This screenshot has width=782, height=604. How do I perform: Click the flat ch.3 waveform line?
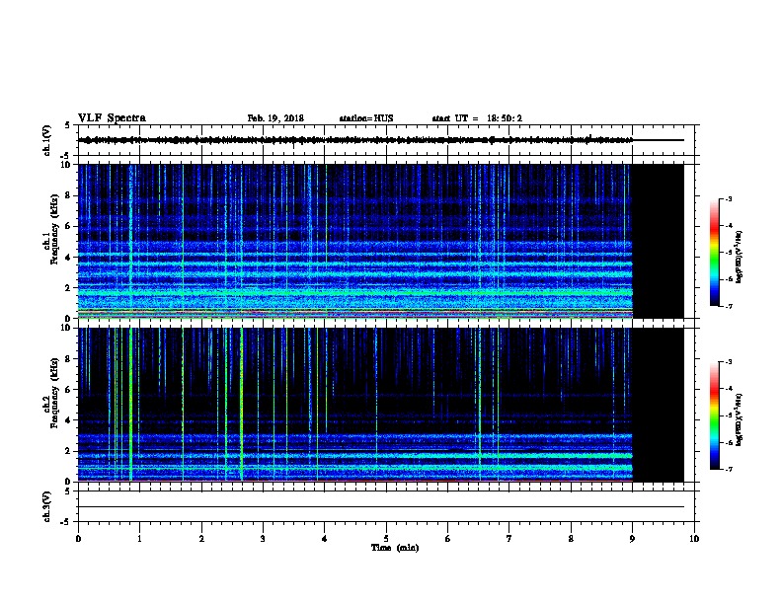pyautogui.click(x=381, y=507)
